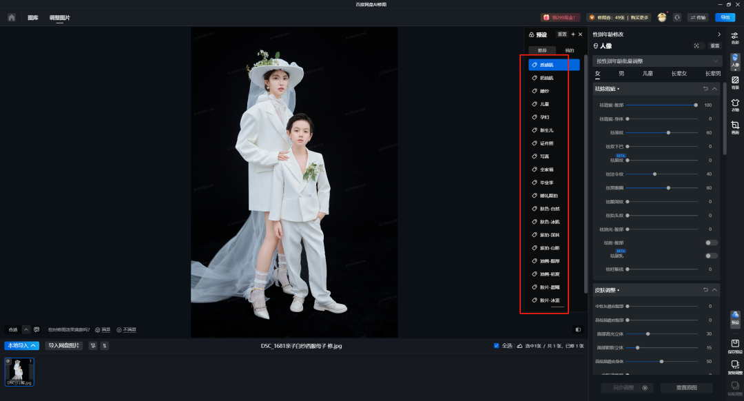Click the 复制调整 copy adjustments icon

coord(735,367)
